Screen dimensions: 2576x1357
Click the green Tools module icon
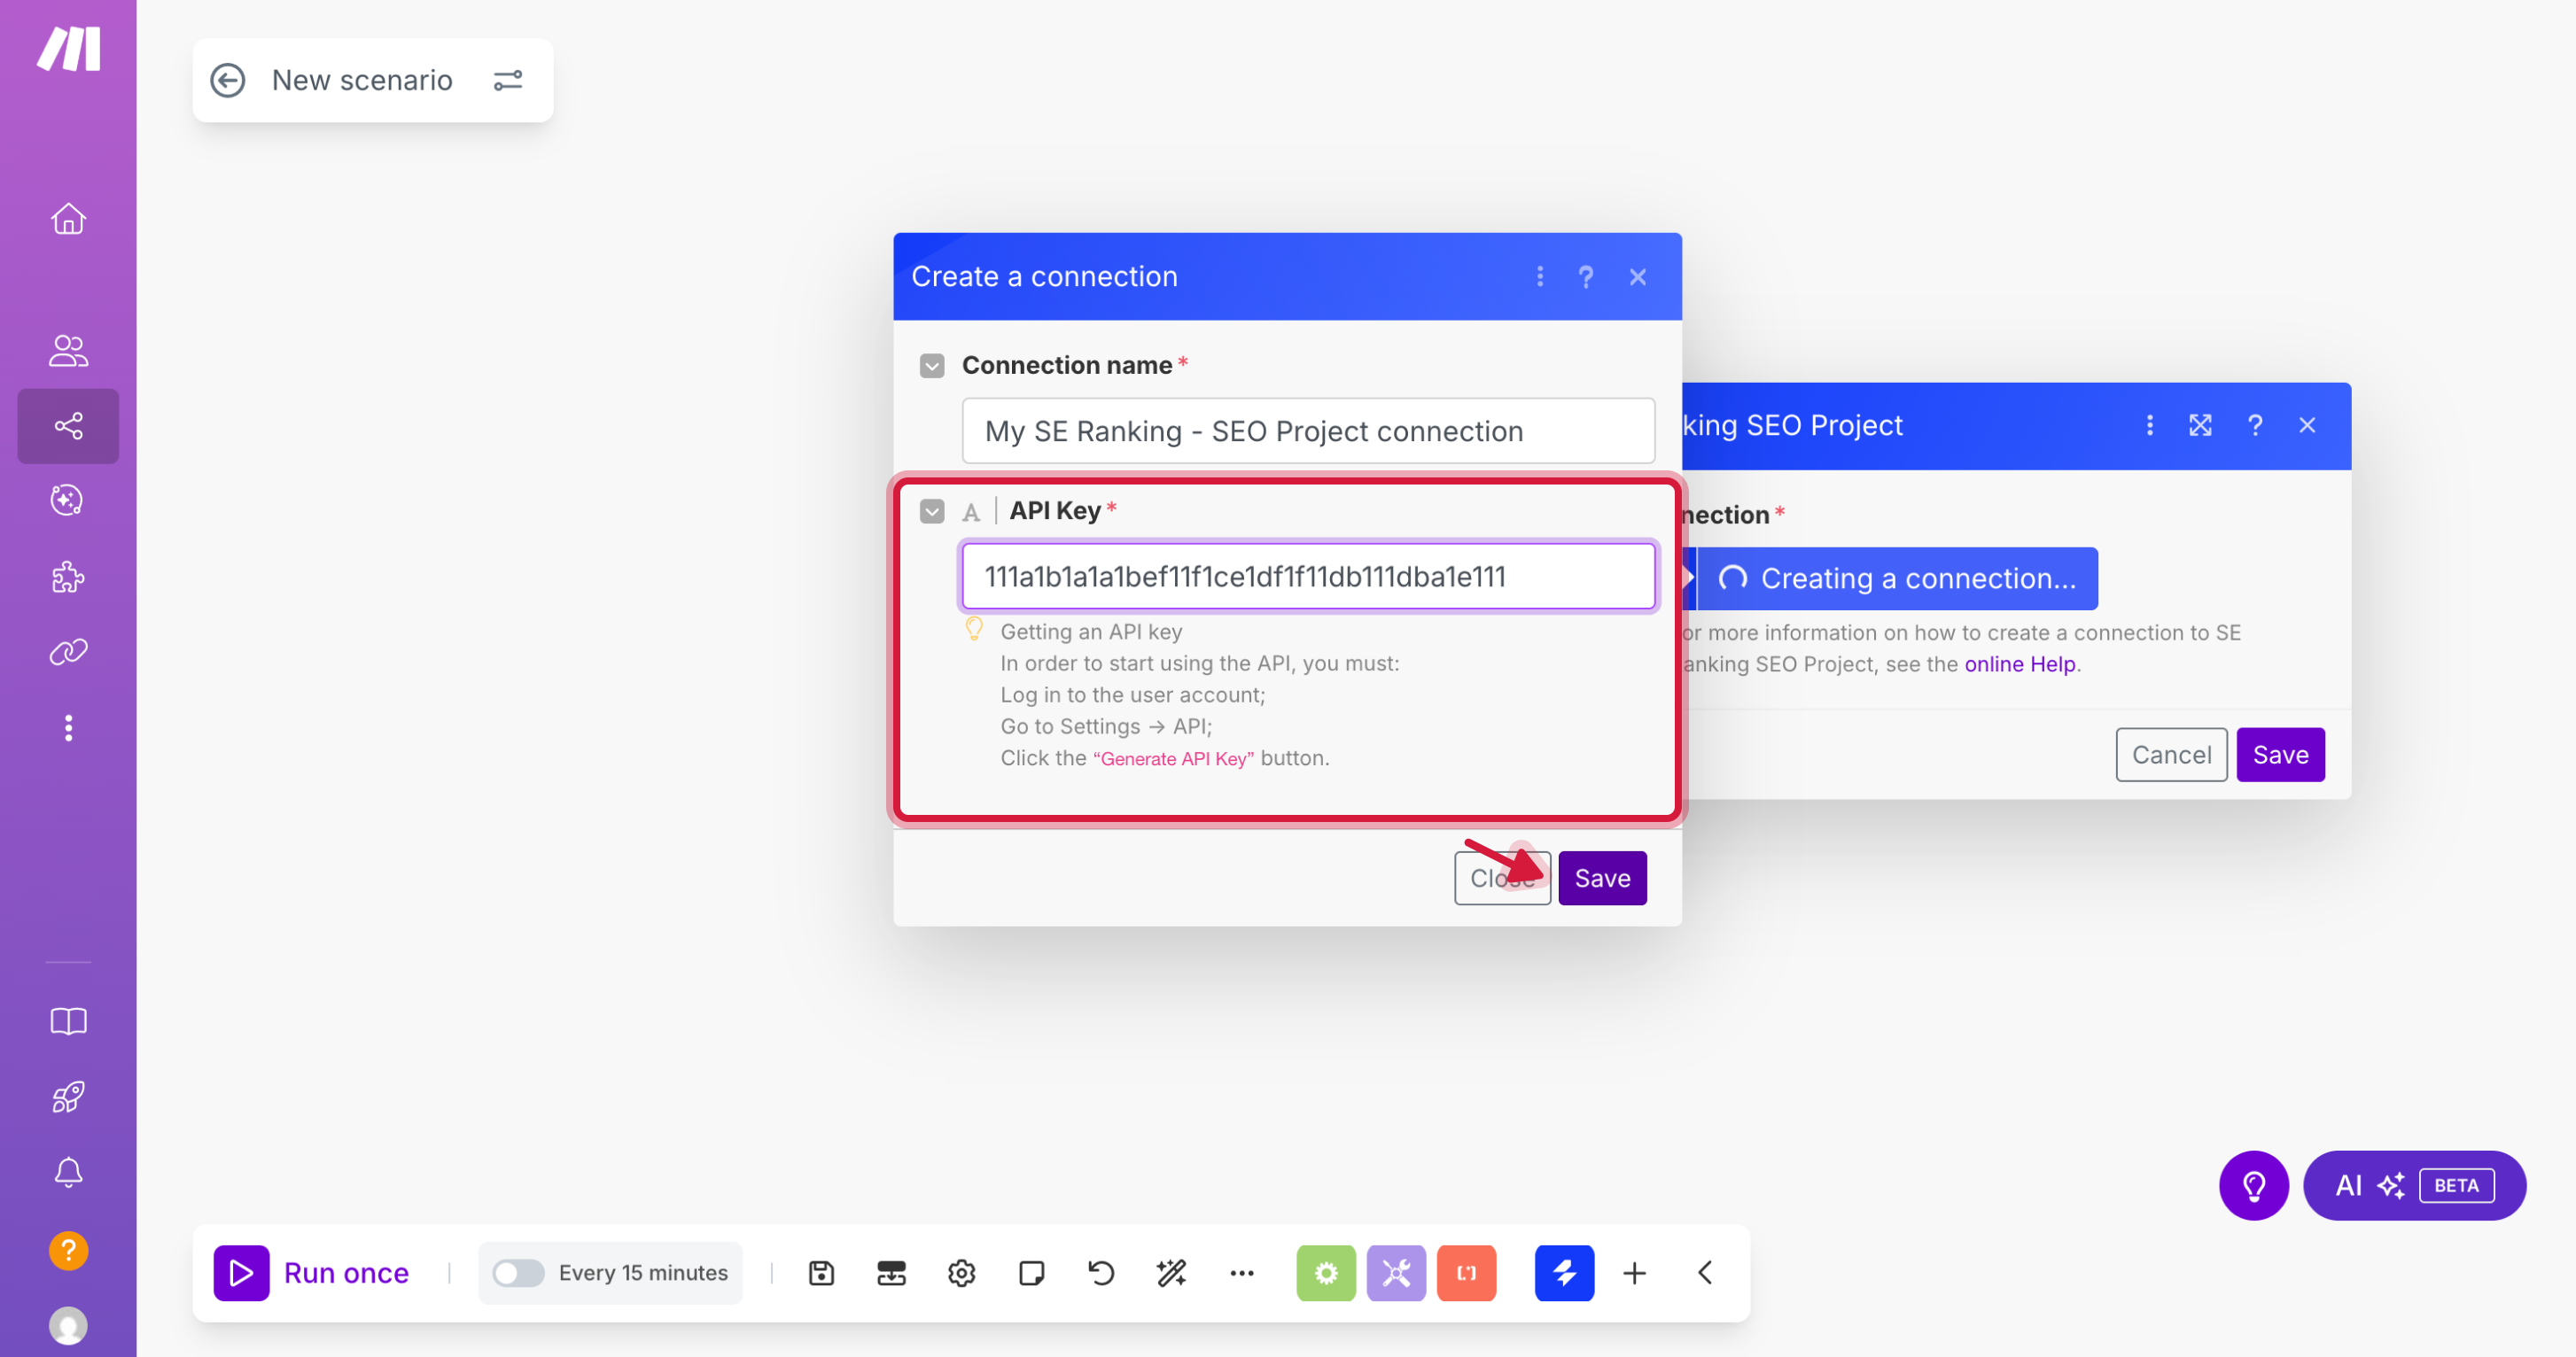(1325, 1272)
